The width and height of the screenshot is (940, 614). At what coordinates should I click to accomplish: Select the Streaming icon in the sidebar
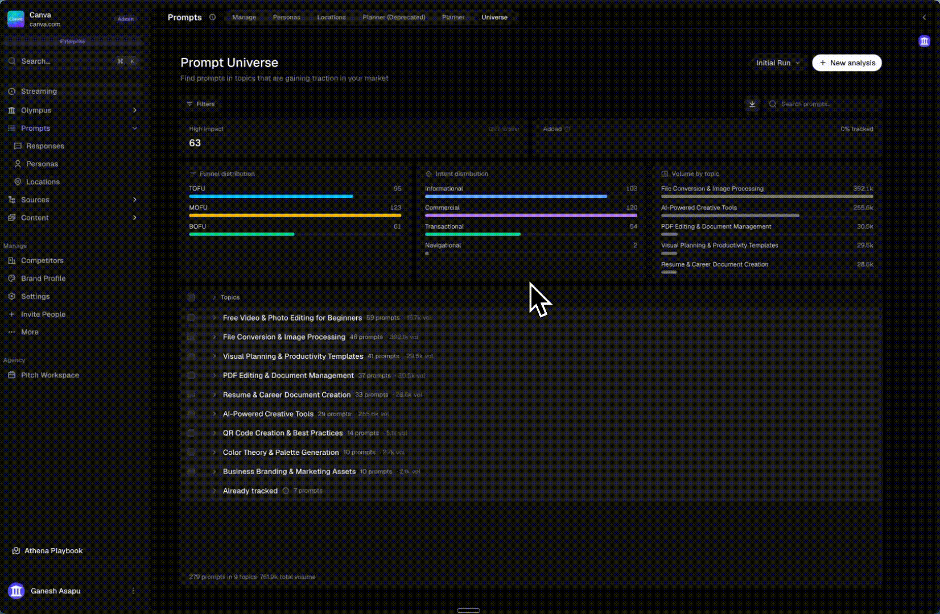[x=12, y=91]
